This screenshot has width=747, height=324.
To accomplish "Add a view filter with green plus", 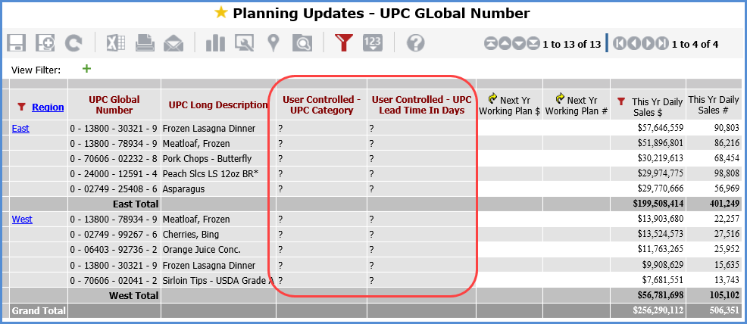I will (x=86, y=69).
